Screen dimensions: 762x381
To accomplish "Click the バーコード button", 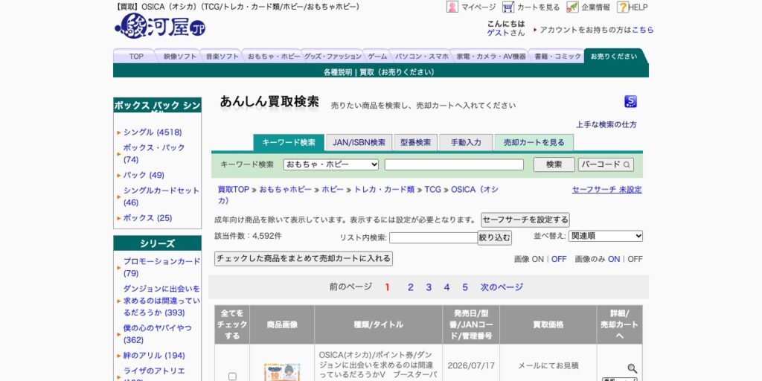I will point(606,164).
